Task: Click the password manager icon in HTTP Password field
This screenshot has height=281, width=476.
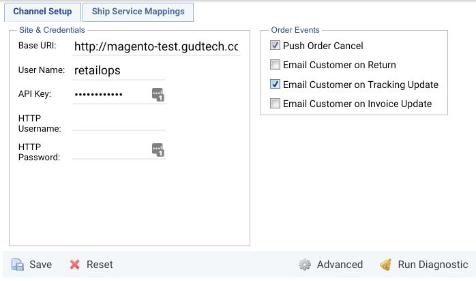Action: coord(158,150)
